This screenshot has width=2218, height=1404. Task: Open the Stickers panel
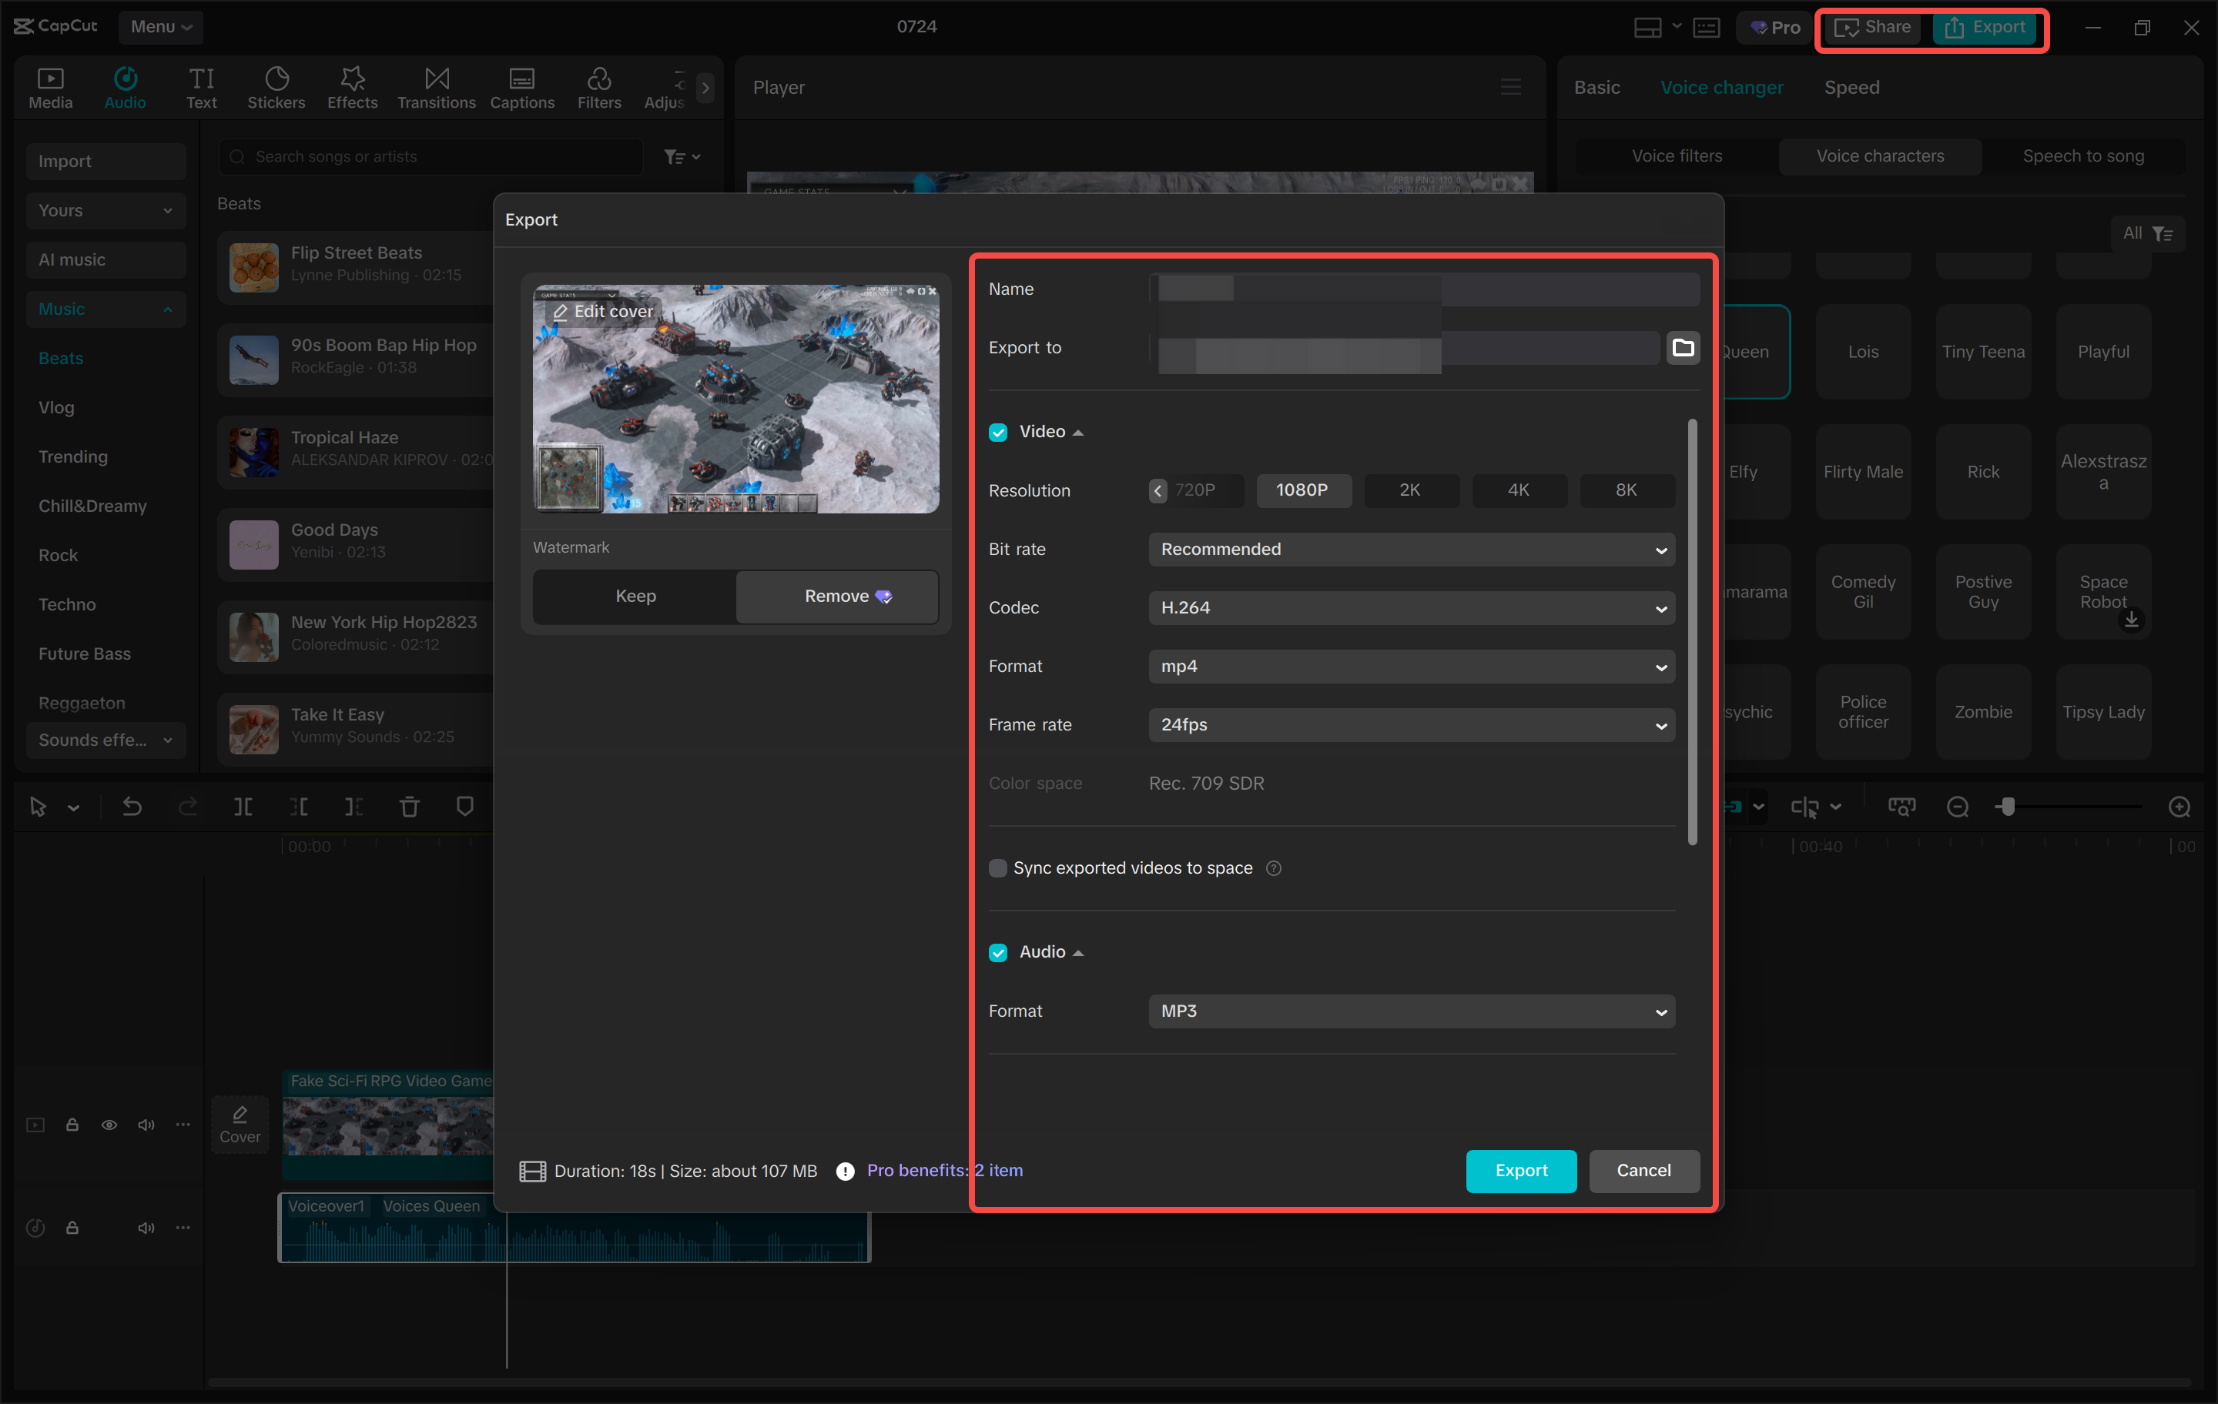pos(276,86)
